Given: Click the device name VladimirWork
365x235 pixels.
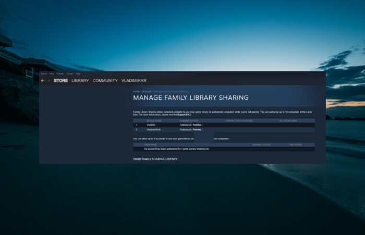Looking at the screenshot, I should 154,130.
